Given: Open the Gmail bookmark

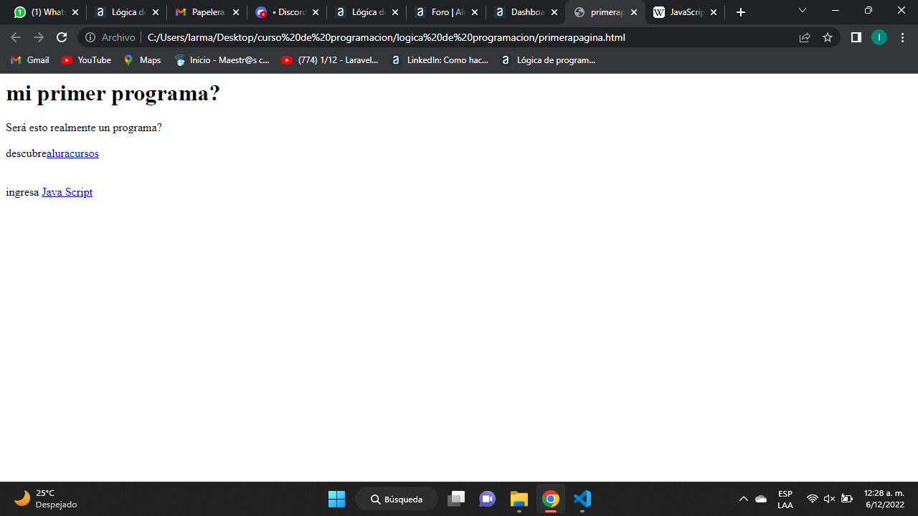Looking at the screenshot, I should tap(30, 60).
